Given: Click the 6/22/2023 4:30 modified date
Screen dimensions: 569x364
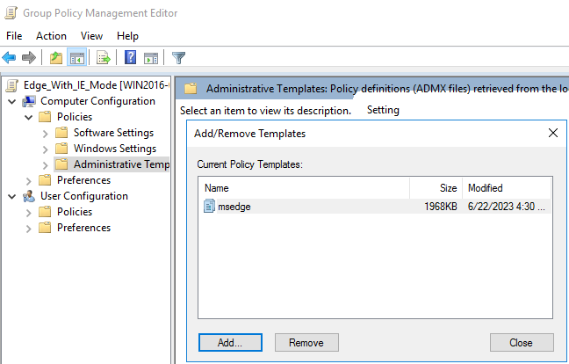Looking at the screenshot, I should point(507,207).
